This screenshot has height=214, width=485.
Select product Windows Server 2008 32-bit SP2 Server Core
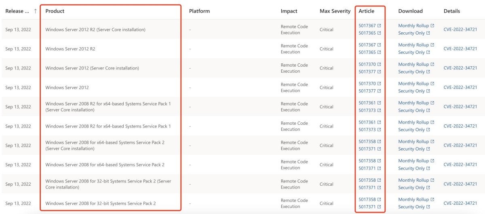(108, 184)
